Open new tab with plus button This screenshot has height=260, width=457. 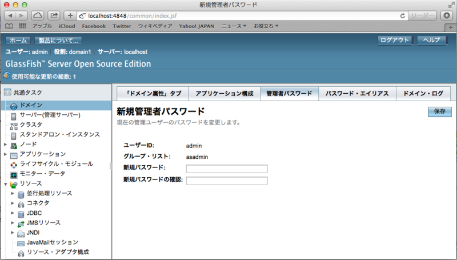(450, 27)
